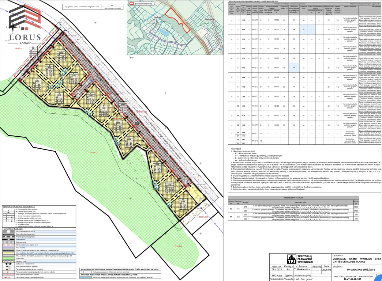Select the red dashed street red-lines legend symbol
The width and height of the screenshot is (382, 281).
point(8,245)
